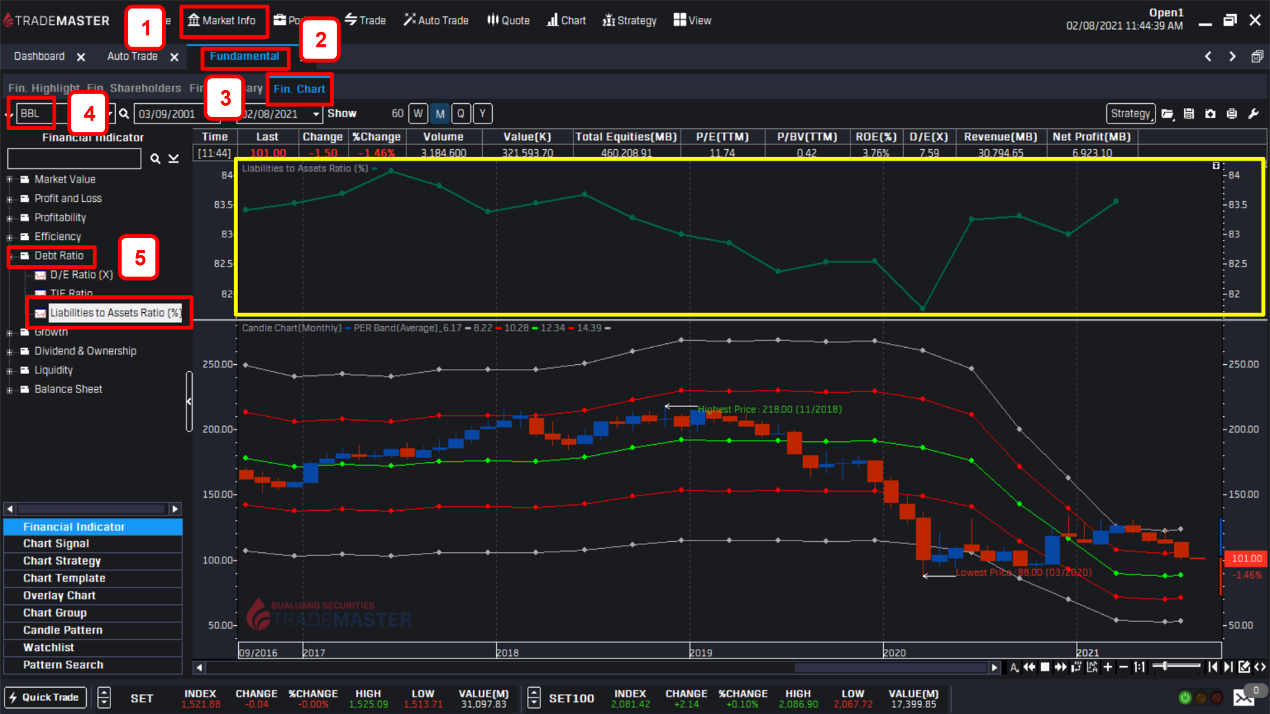Click the text annotation 'A' icon
Screen dimensions: 1270x714
point(1014,667)
